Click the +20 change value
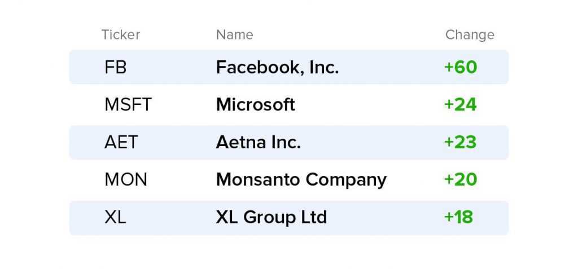The image size is (578, 269). (461, 180)
